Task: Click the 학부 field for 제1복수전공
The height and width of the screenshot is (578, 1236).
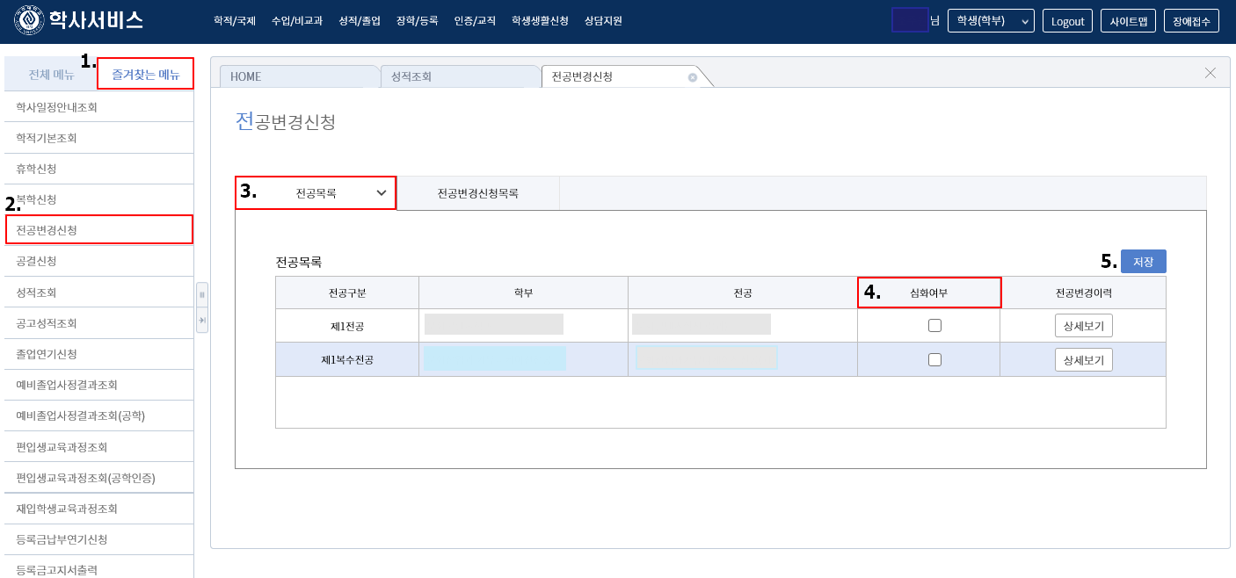Action: (x=495, y=358)
